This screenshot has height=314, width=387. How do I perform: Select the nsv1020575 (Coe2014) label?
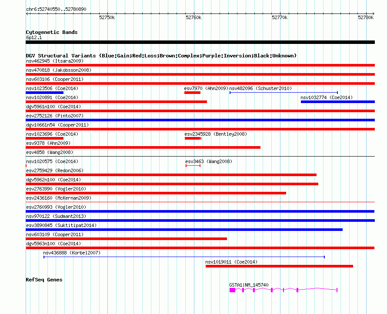(52, 161)
